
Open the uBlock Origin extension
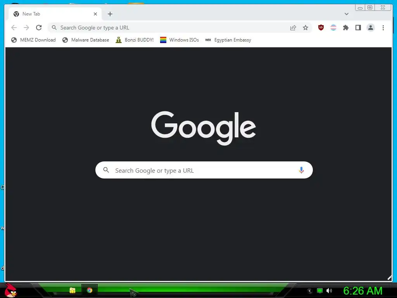[x=321, y=28]
